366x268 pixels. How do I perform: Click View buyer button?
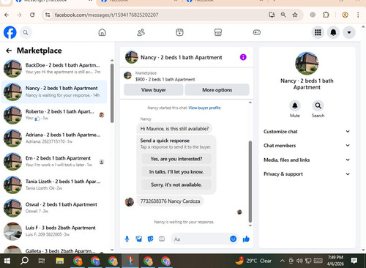pyautogui.click(x=154, y=90)
